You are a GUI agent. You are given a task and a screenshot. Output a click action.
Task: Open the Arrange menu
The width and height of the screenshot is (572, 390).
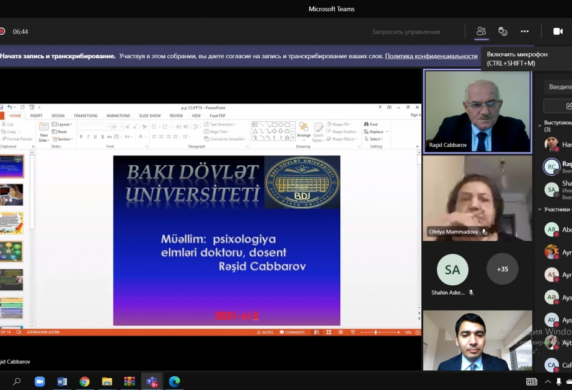pyautogui.click(x=304, y=132)
